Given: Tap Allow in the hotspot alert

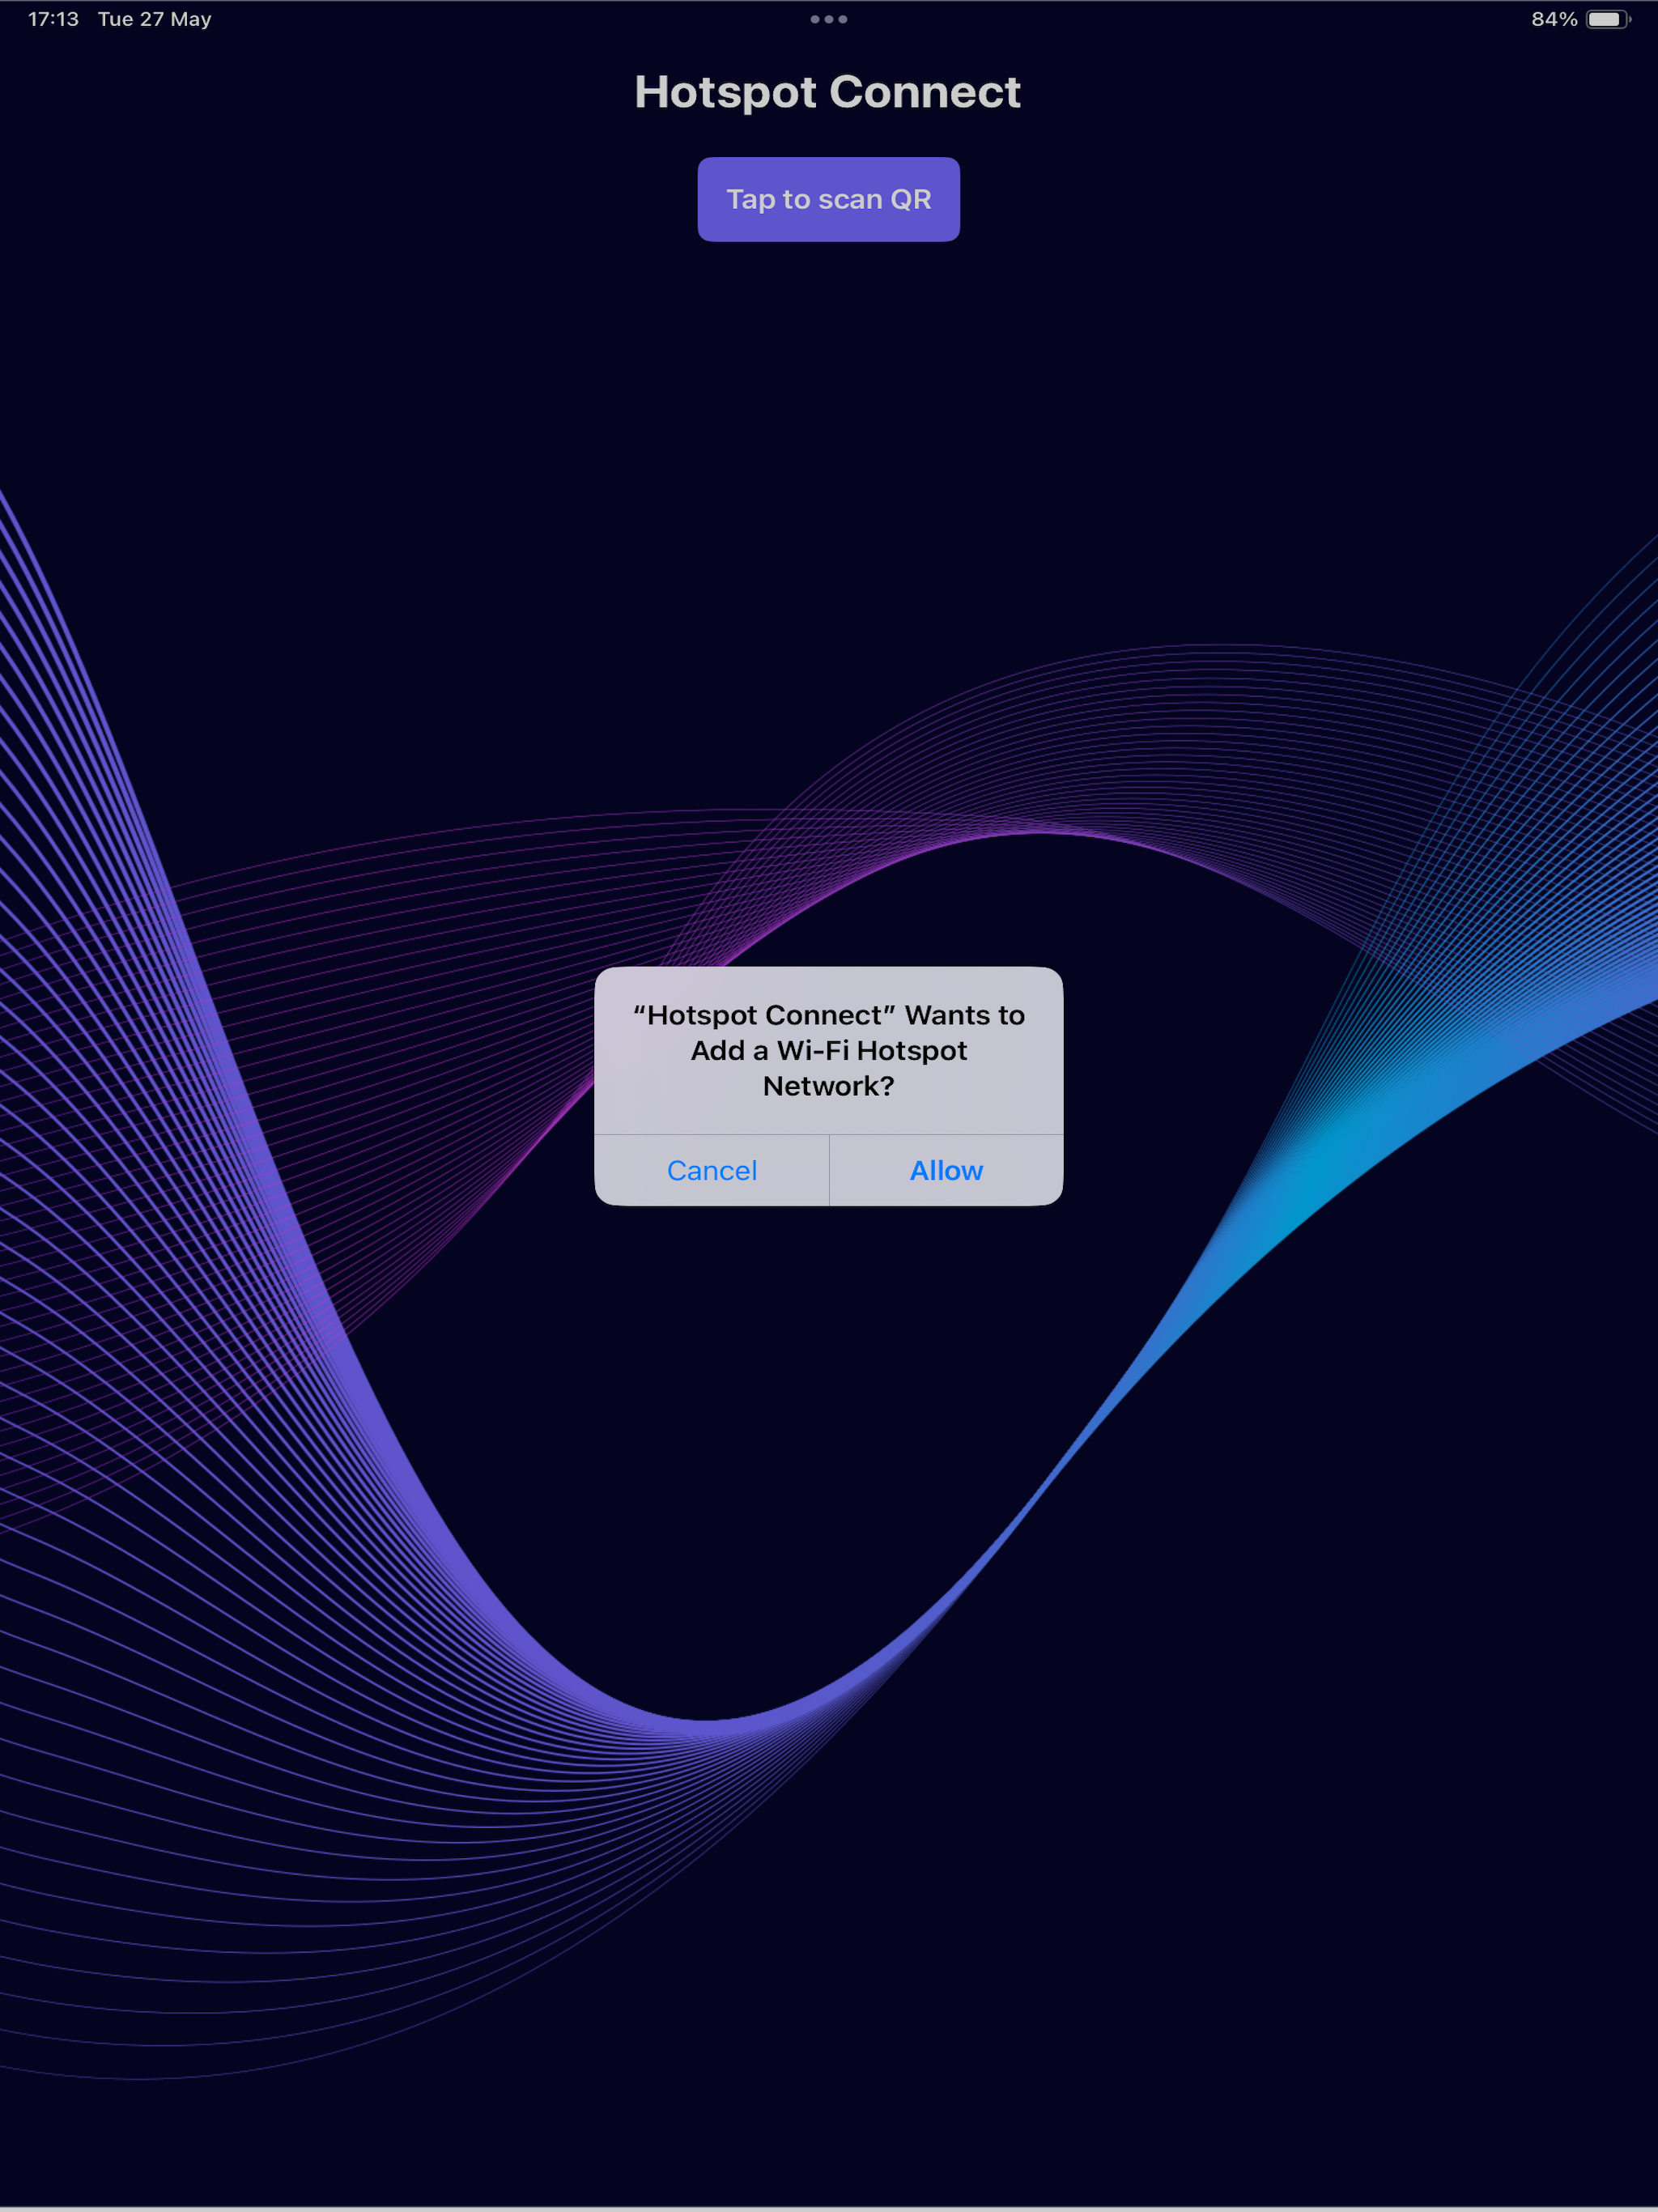Looking at the screenshot, I should tap(946, 1170).
